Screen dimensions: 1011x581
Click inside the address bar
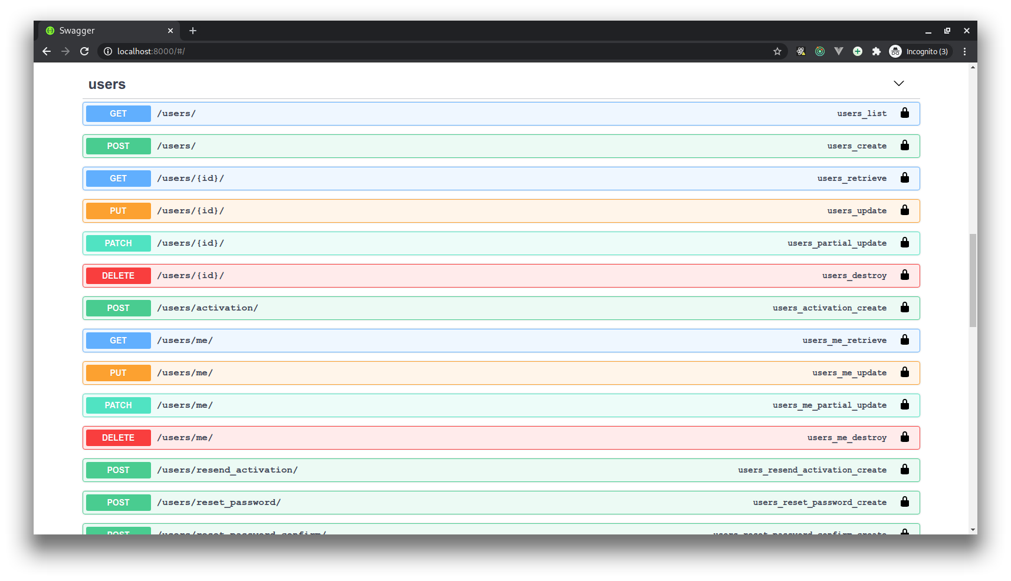tap(354, 51)
